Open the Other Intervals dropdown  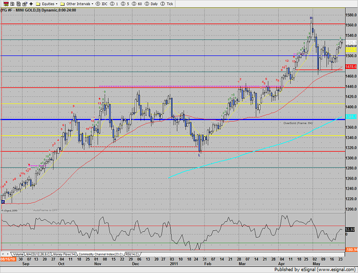(92, 4)
